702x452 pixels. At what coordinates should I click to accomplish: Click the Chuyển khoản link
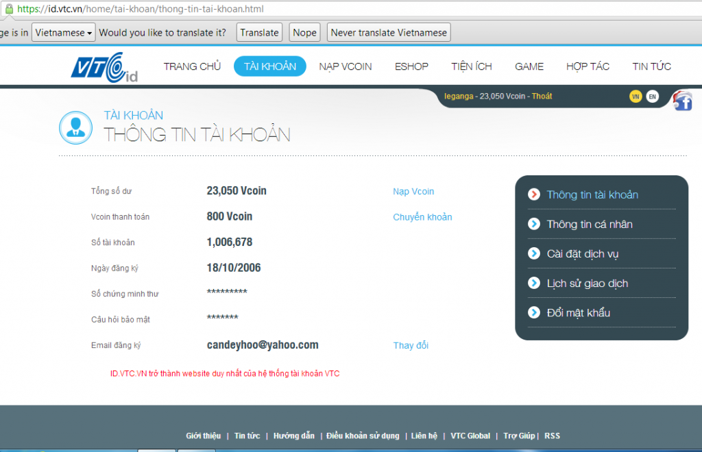click(x=422, y=217)
